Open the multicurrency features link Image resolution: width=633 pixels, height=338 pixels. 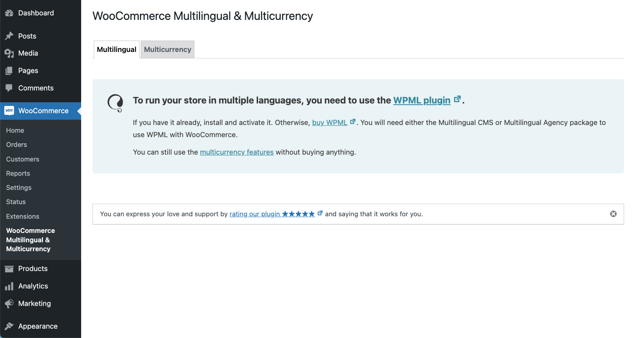[x=237, y=152]
